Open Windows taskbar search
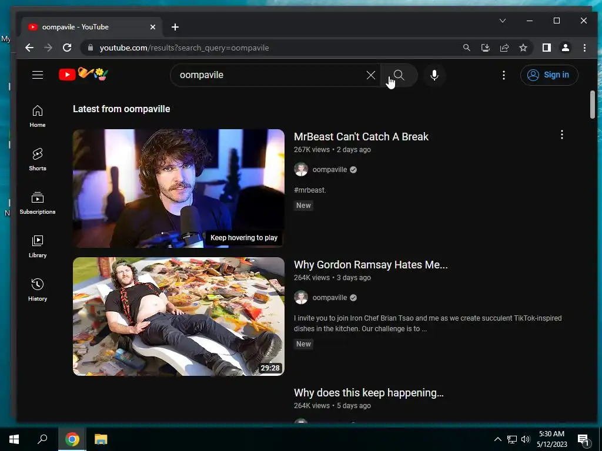Viewport: 602px width, 451px height. pos(42,439)
